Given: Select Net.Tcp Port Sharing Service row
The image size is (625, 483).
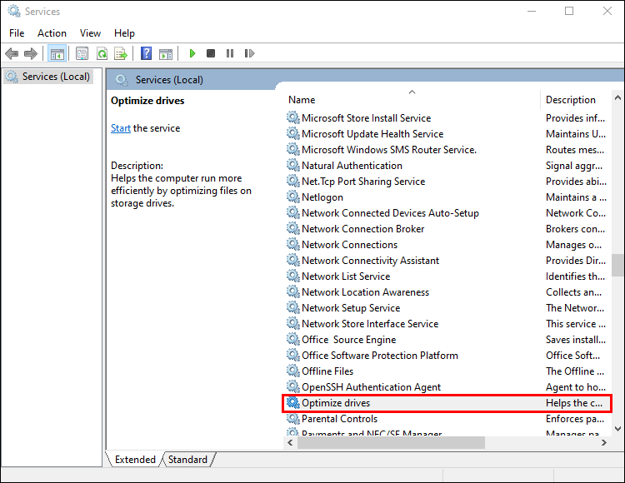Looking at the screenshot, I should (x=447, y=182).
